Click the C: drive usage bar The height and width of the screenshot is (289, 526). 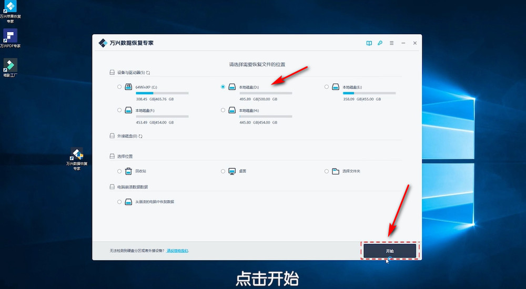click(x=162, y=93)
